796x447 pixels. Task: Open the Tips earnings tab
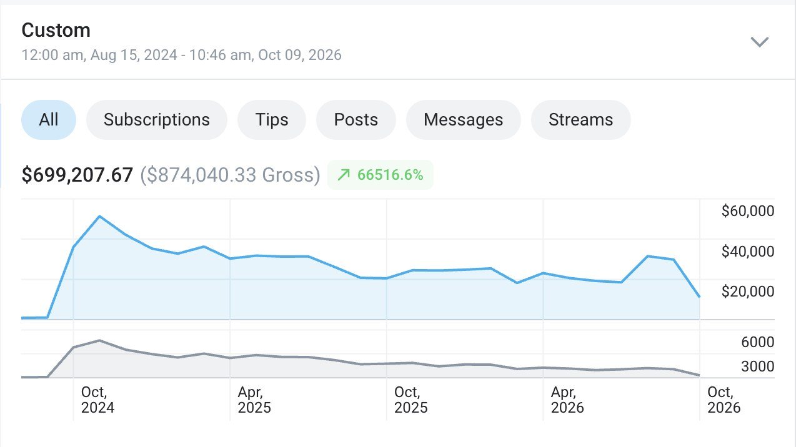[272, 120]
